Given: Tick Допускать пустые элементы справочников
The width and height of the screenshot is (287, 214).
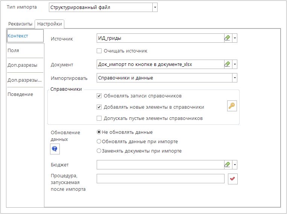Looking at the screenshot, I should click(x=99, y=118).
